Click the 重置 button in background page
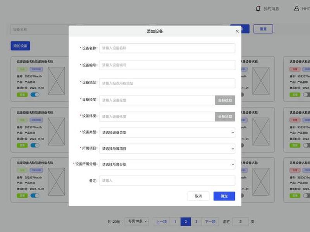 263,29
